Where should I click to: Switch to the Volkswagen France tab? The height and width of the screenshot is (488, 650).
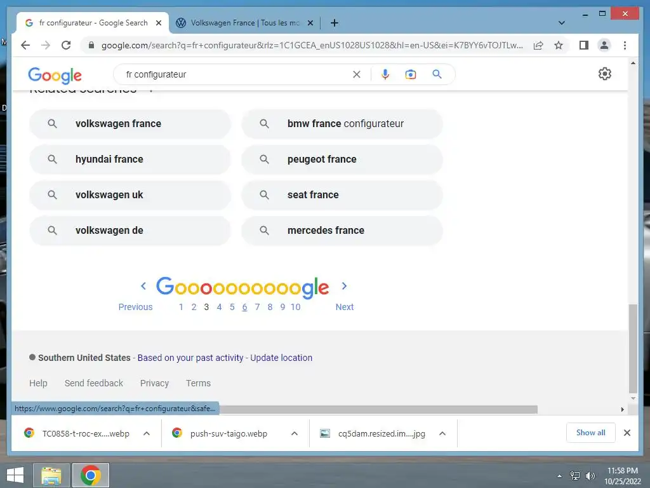244,23
